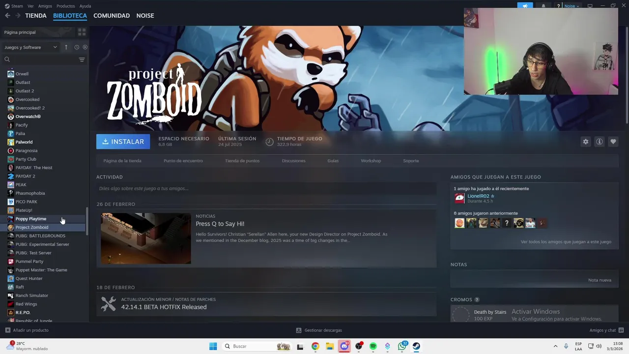Screen dimensions: 629x354
Task: Open Soporte link
Action: 411,161
